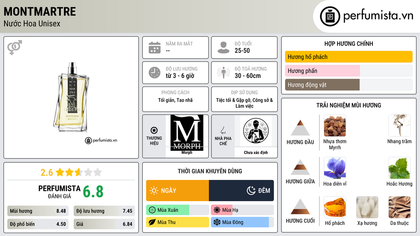Click the flower icon for Mùa Xuân
Screen dimensions: 420x236
point(152,210)
